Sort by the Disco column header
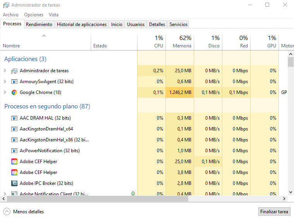 208,42
